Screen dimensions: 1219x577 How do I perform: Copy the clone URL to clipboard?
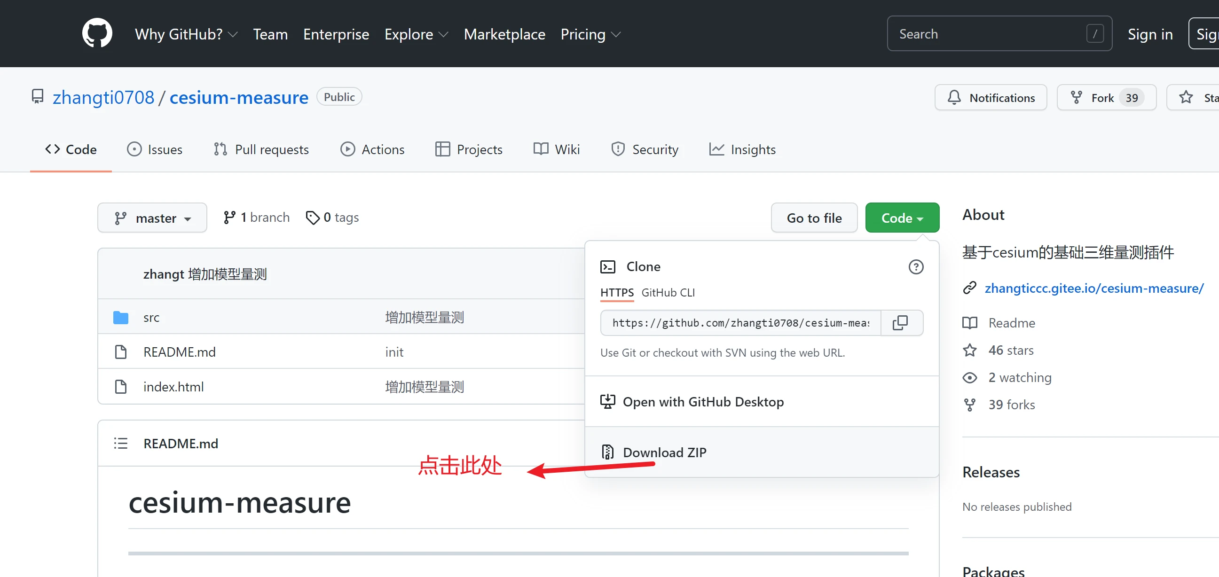901,323
